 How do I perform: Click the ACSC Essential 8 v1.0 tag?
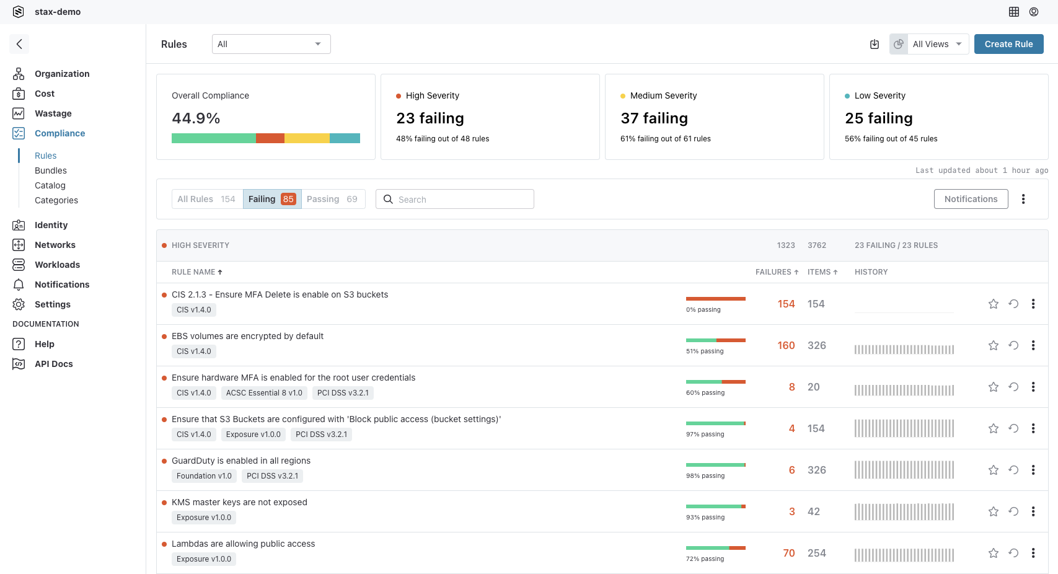(x=264, y=393)
